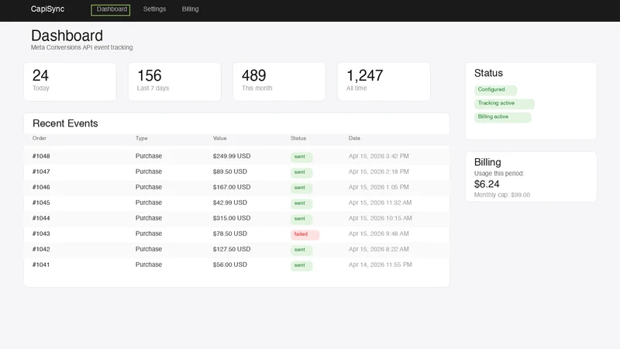Click the $78.50 USD value
The height and width of the screenshot is (349, 620).
pyautogui.click(x=229, y=233)
